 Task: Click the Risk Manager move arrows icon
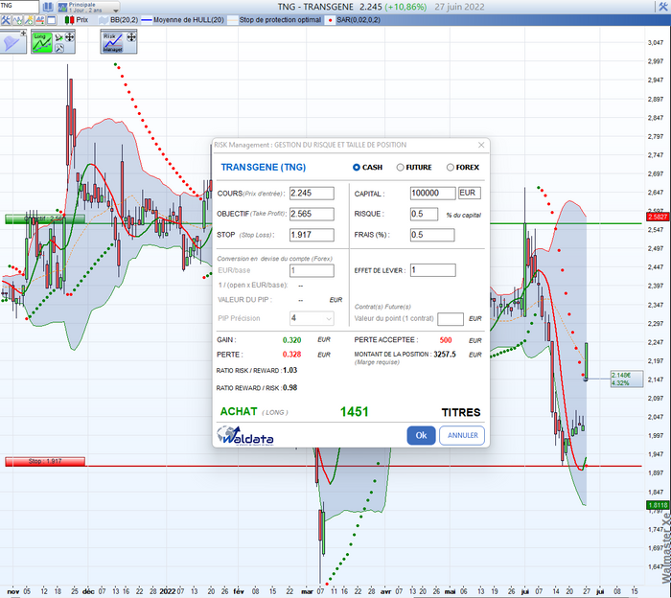coord(131,37)
